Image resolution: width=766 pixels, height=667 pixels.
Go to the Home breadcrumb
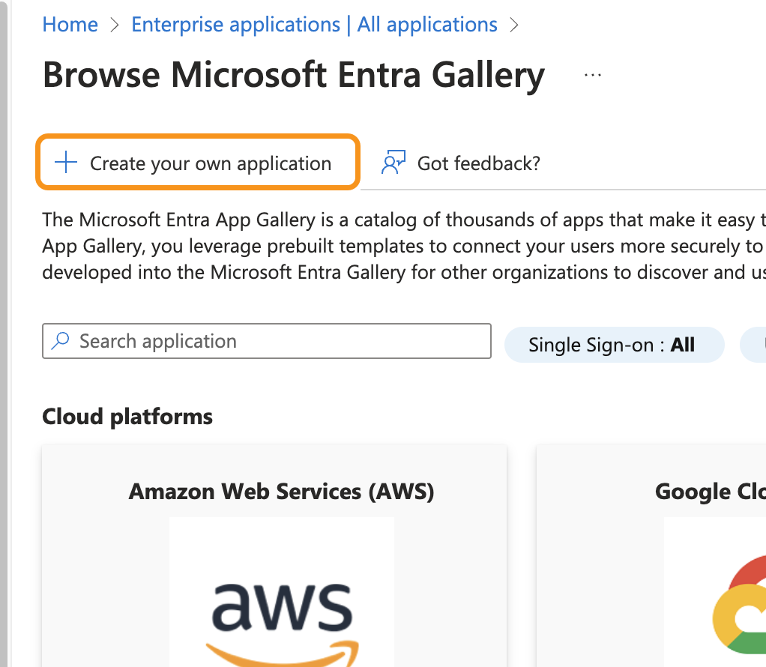(x=70, y=25)
